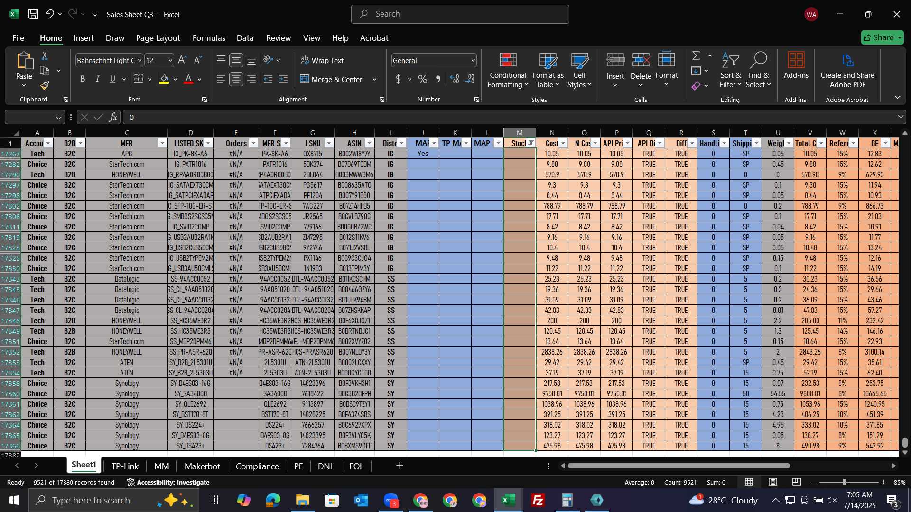Click Find & Select button
911x512 pixels.
(758, 70)
